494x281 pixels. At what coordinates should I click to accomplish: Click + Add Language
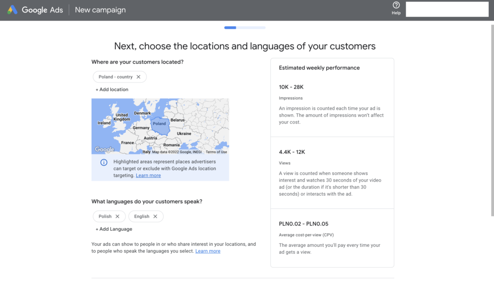tap(114, 229)
